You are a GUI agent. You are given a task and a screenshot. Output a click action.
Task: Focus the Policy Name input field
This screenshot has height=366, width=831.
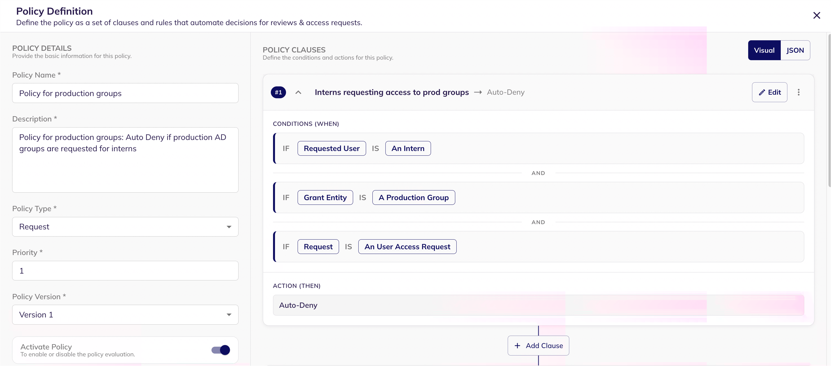125,93
